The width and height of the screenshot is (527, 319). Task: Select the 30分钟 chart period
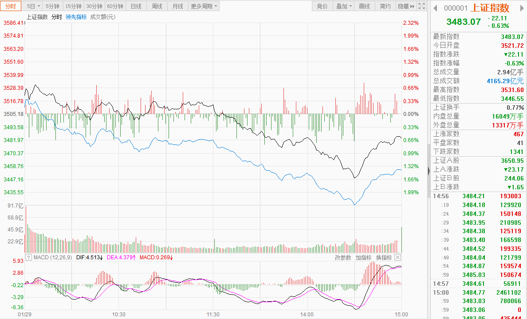pyautogui.click(x=94, y=6)
